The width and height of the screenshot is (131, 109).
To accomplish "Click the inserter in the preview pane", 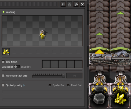I will pos(42,34).
